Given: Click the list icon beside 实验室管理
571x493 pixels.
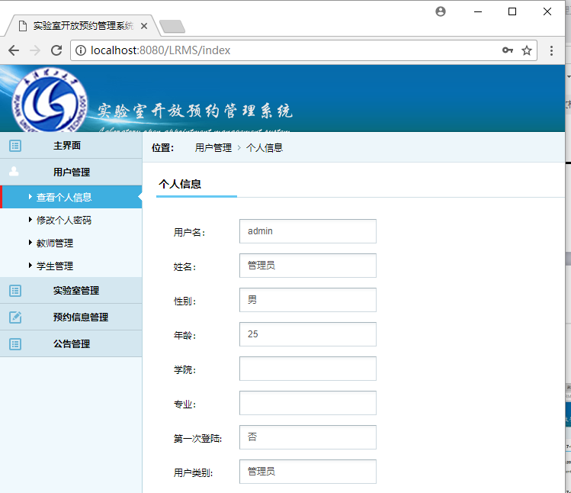Looking at the screenshot, I should [x=15, y=291].
